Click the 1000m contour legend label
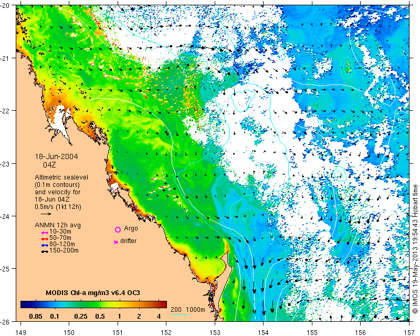Image resolution: width=420 pixels, height=336 pixels. [x=195, y=310]
